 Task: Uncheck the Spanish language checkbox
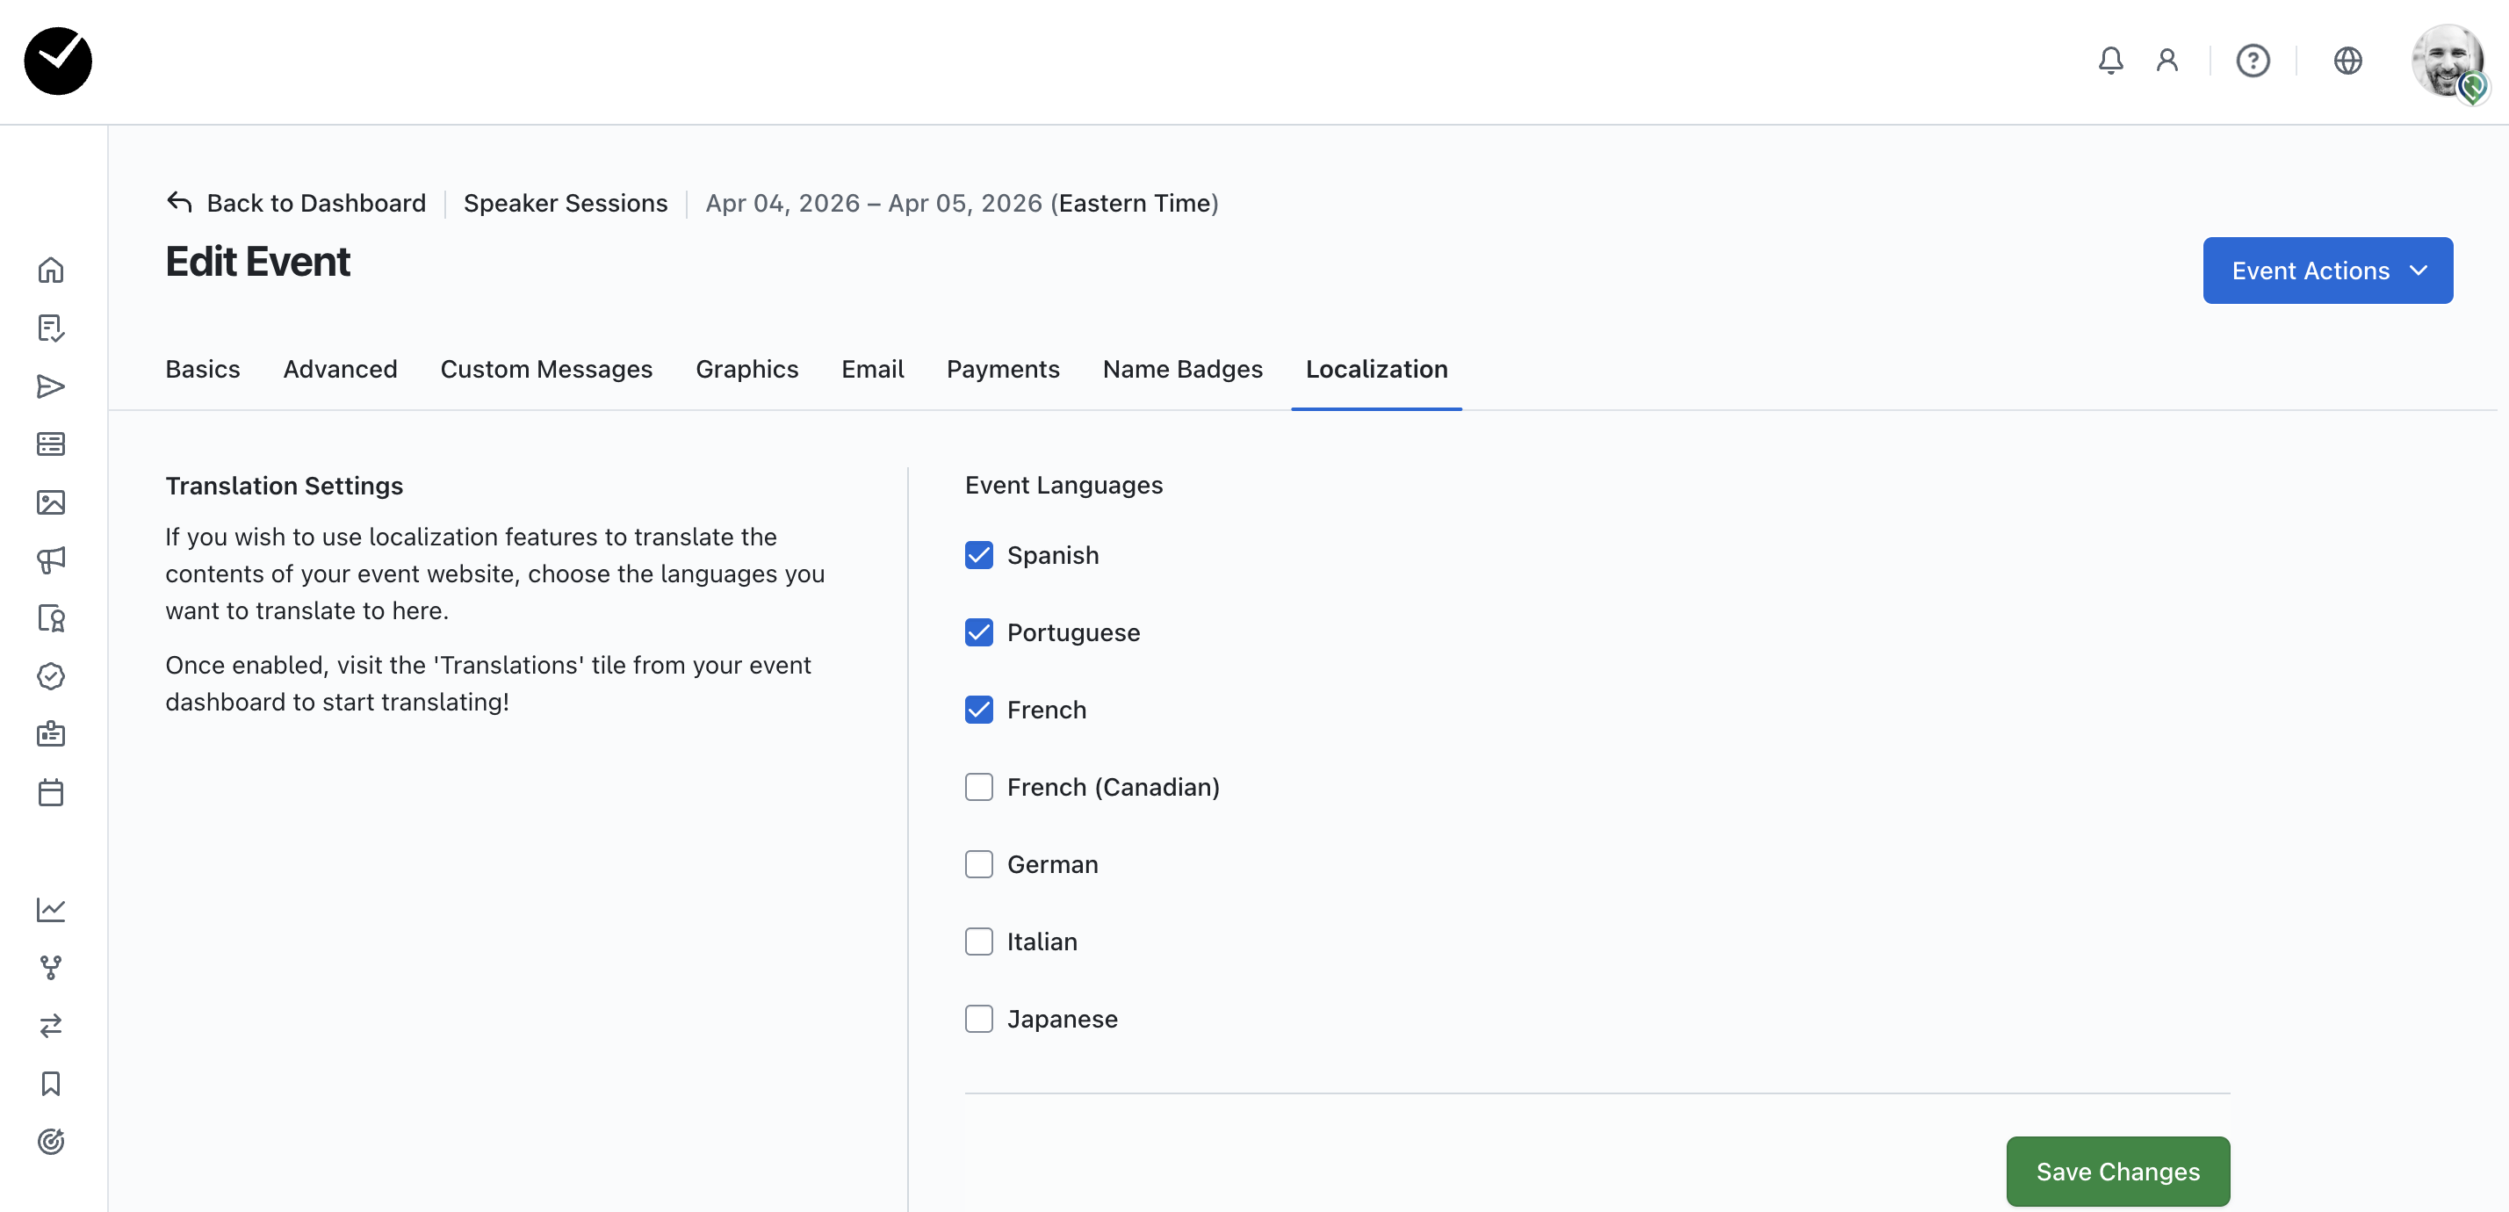pyautogui.click(x=978, y=555)
